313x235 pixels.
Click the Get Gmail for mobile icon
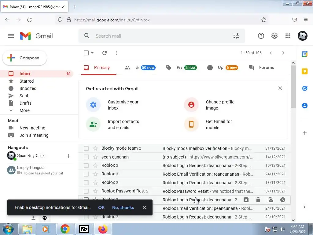tap(191, 124)
